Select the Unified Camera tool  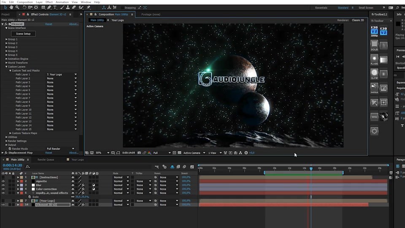(x=30, y=8)
